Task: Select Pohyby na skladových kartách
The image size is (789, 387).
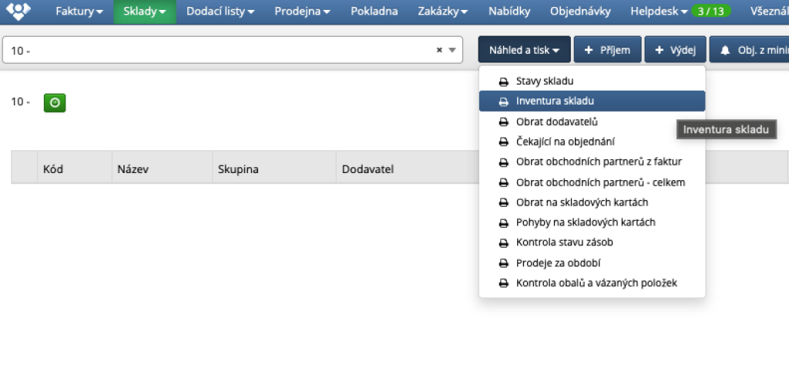Action: (585, 222)
